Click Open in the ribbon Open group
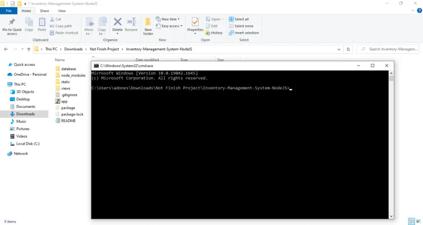This screenshot has width=423, height=225. point(214,19)
